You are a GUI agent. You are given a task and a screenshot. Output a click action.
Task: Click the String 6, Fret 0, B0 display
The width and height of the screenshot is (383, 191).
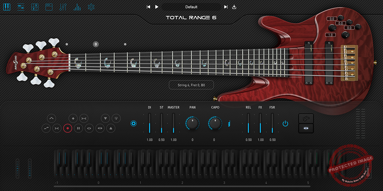[191, 85]
